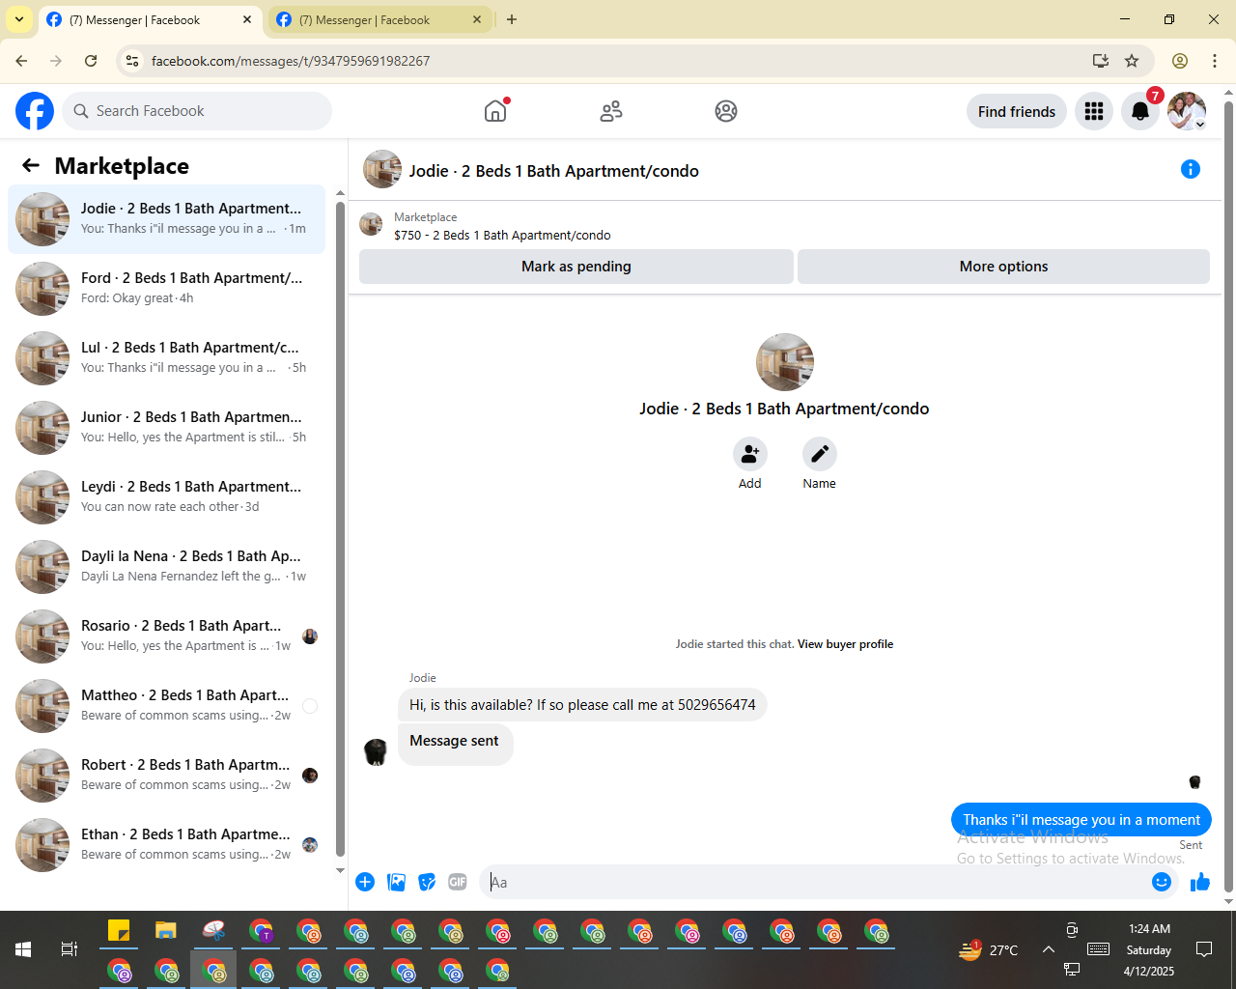
Task: Open the Windows notification center
Action: pyautogui.click(x=1204, y=949)
